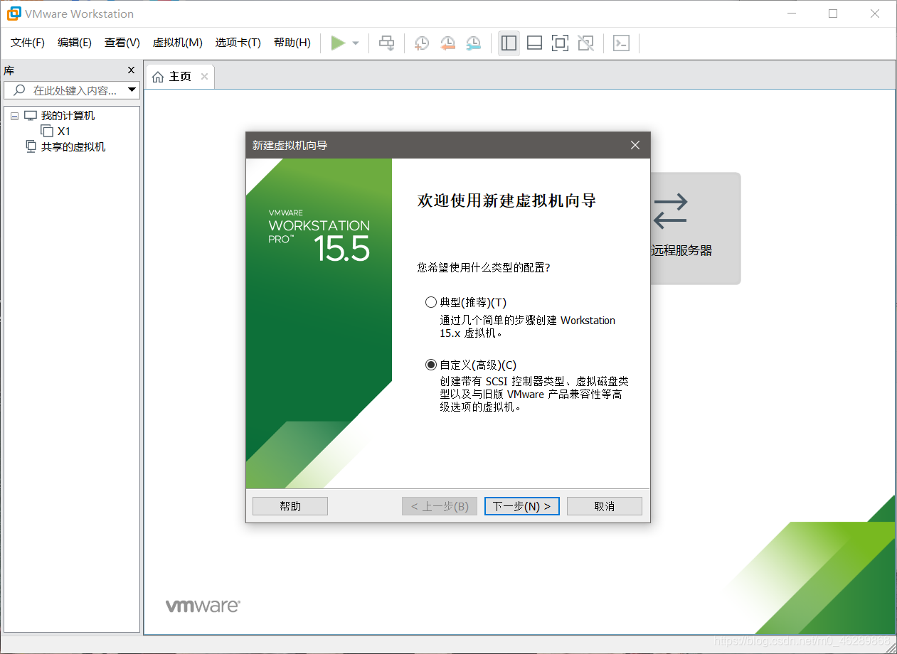Click the library search input field
The height and width of the screenshot is (654, 897).
click(73, 90)
